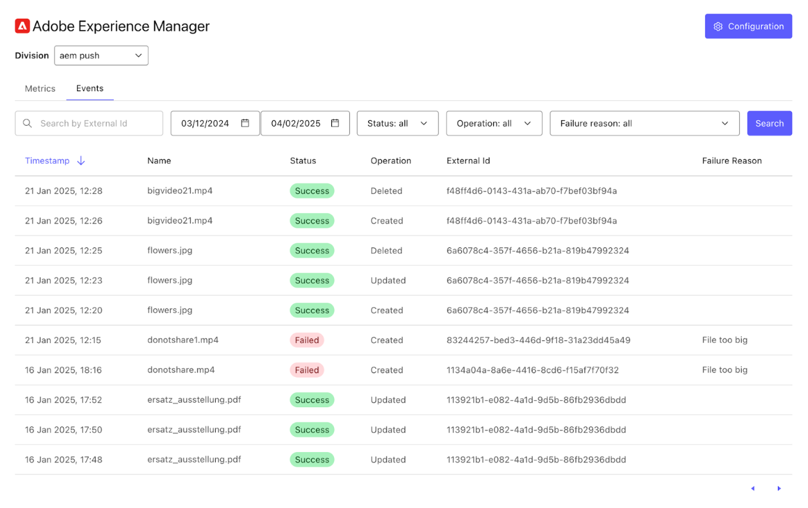Image resolution: width=808 pixels, height=508 pixels.
Task: Expand the Failure reason: all dropdown
Action: click(644, 123)
